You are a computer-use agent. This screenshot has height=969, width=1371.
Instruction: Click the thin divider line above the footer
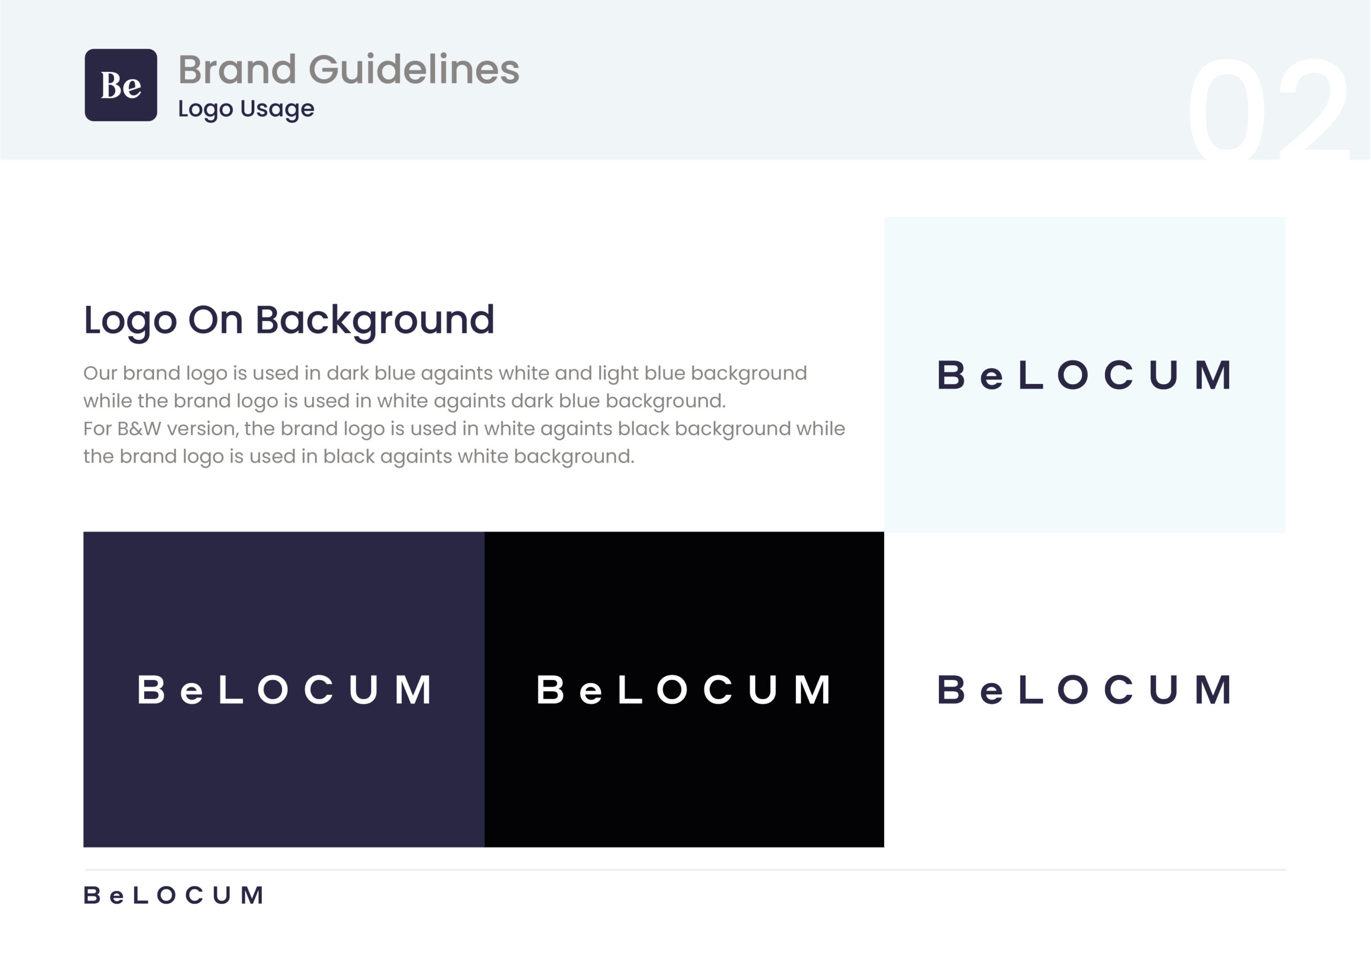[684, 870]
